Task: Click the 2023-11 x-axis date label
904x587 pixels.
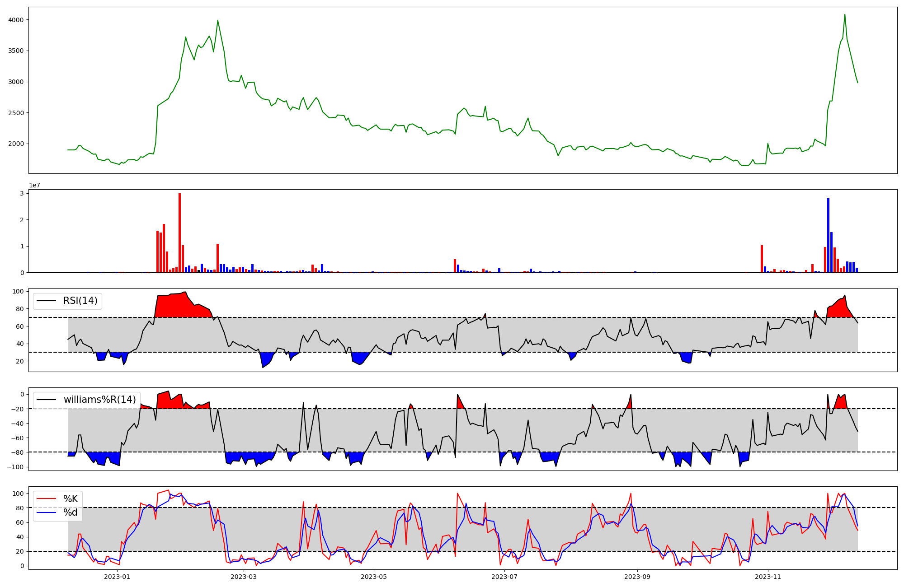Action: pos(768,577)
